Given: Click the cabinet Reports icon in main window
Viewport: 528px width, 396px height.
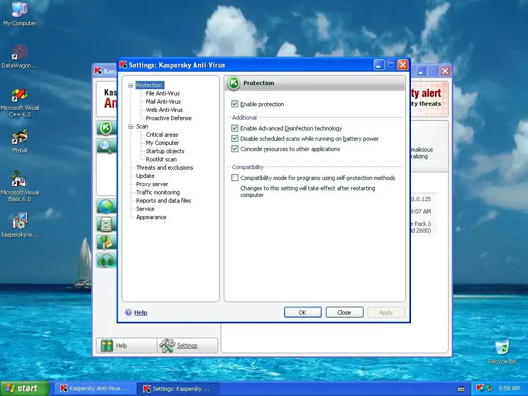Looking at the screenshot, I should 106,224.
